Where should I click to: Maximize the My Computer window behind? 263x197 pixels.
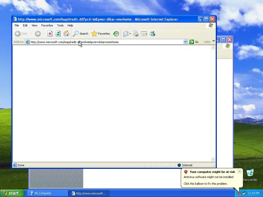pos(223,40)
